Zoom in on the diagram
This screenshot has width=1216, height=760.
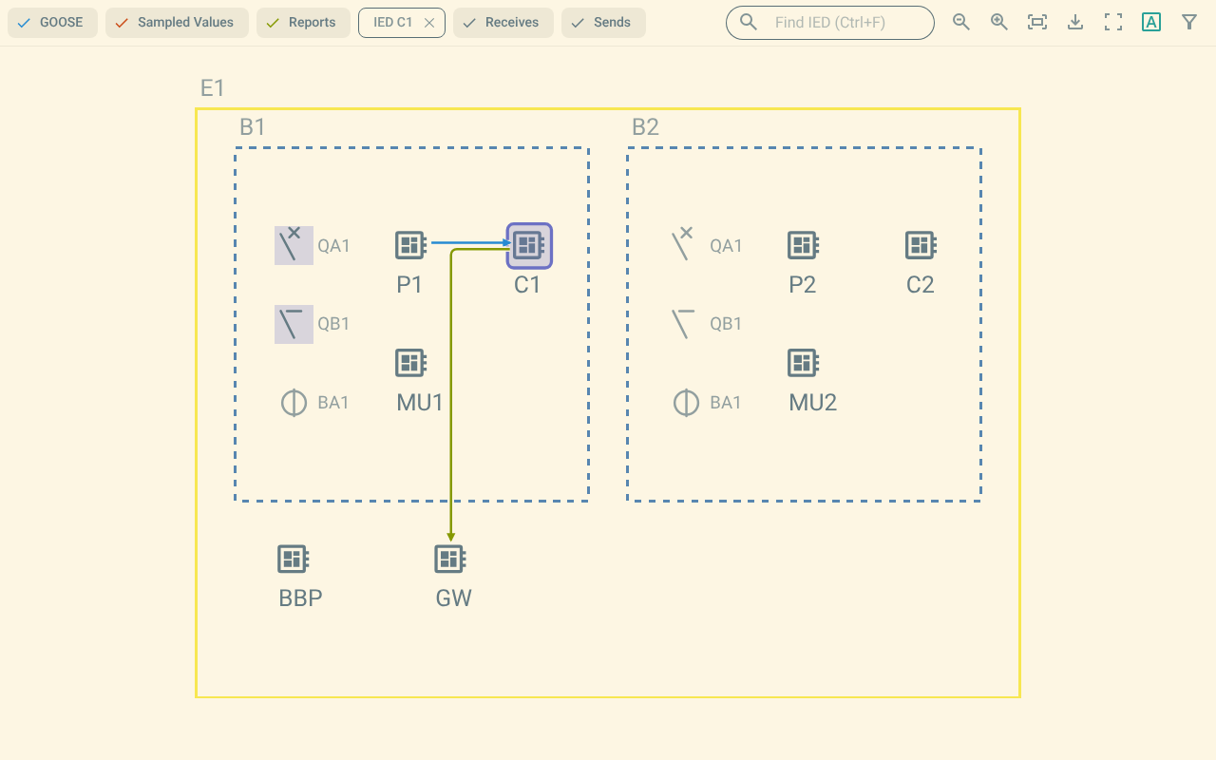[999, 22]
